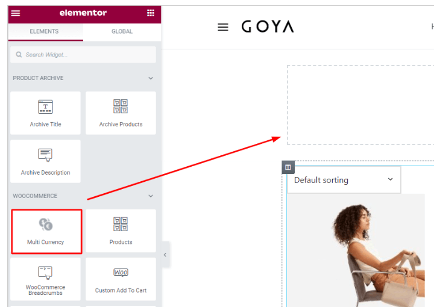
Task: Select the Custom Add To Cart widget
Action: coord(121,279)
